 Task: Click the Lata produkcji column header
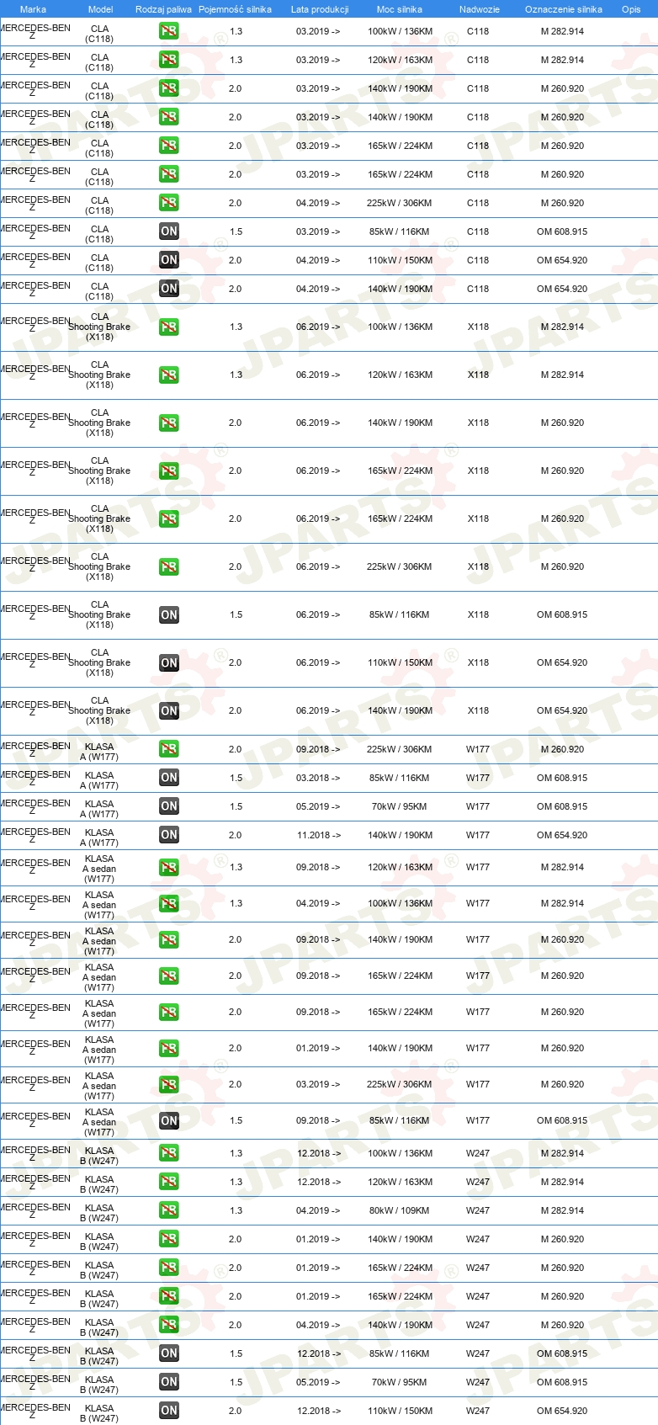320,9
